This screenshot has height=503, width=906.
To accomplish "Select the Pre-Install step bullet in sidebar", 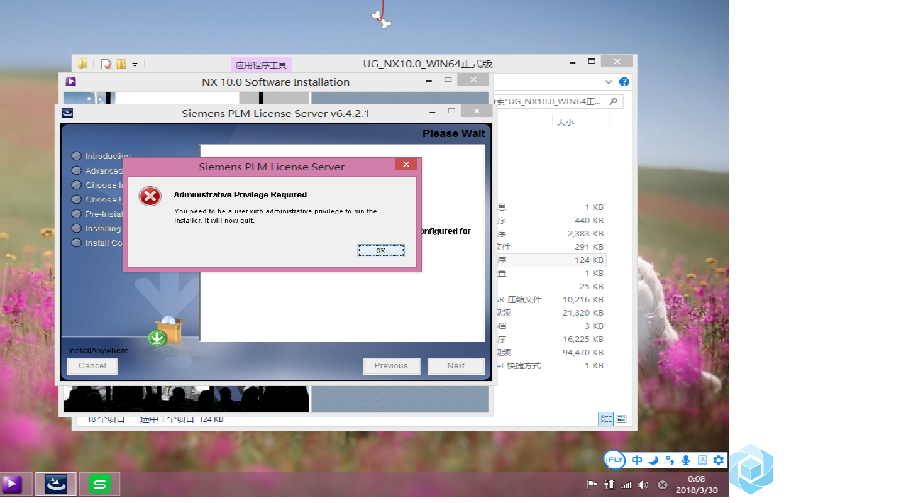I will (77, 214).
